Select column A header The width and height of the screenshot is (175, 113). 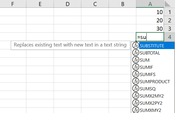click(x=150, y=4)
